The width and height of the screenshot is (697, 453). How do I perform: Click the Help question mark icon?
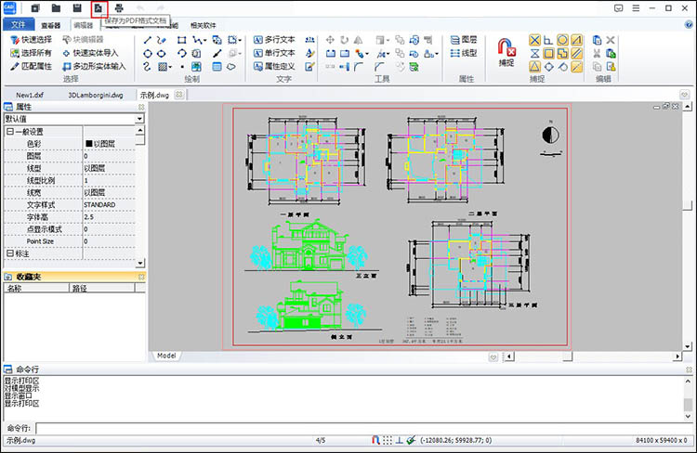point(689,25)
